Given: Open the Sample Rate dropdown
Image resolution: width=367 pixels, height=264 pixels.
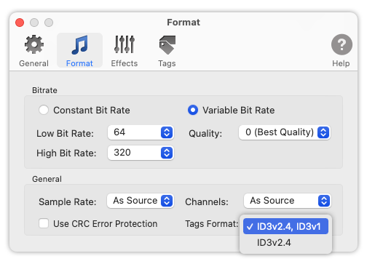Looking at the screenshot, I should coord(141,201).
